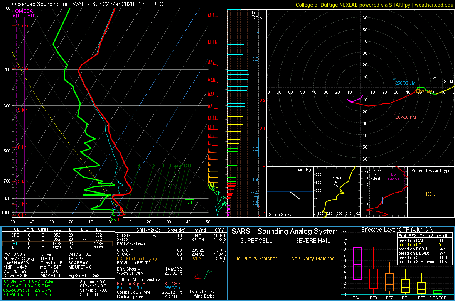Click the SARS - Sounding Analog System header

285,232
